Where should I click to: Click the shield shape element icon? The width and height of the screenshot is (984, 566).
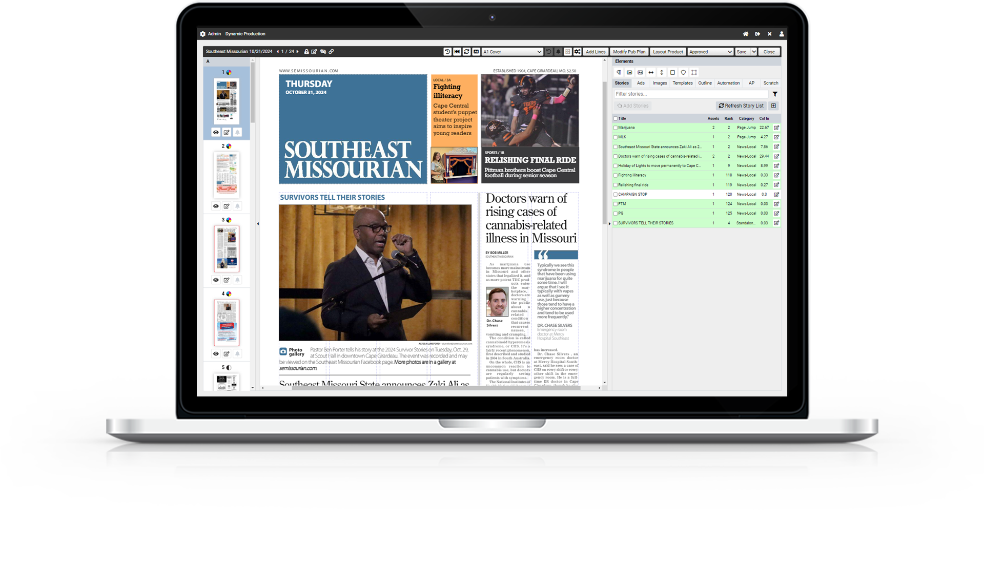(x=683, y=72)
